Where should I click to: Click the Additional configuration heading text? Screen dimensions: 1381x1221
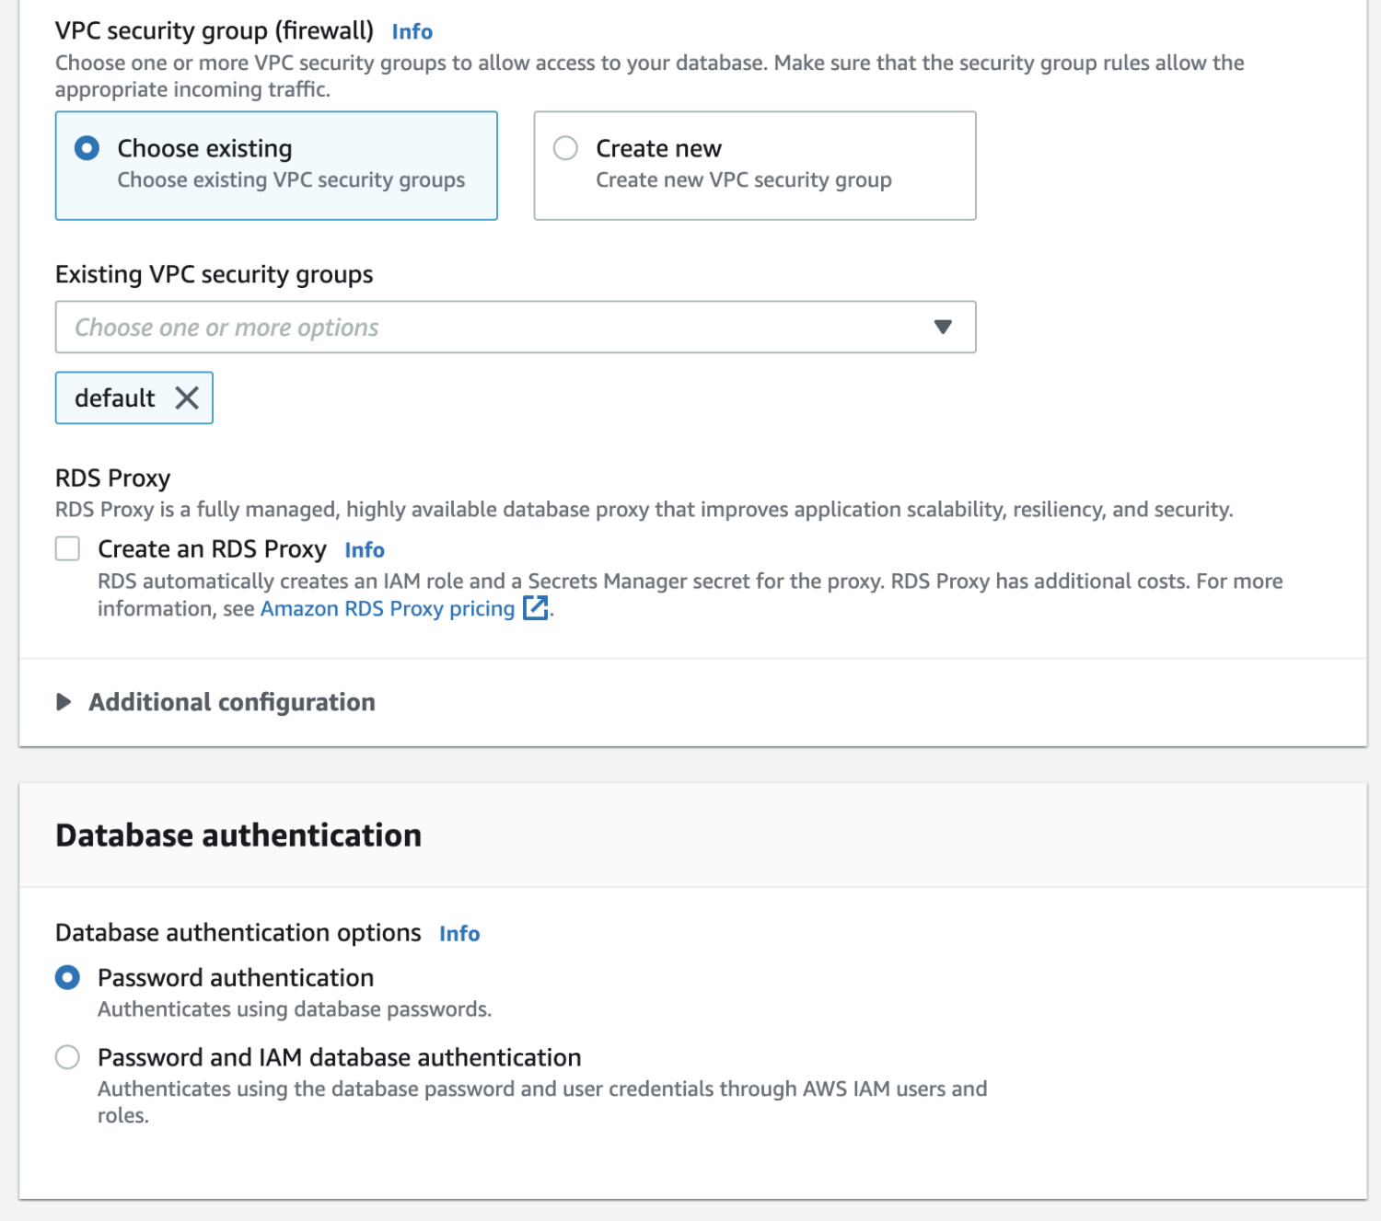pos(232,702)
